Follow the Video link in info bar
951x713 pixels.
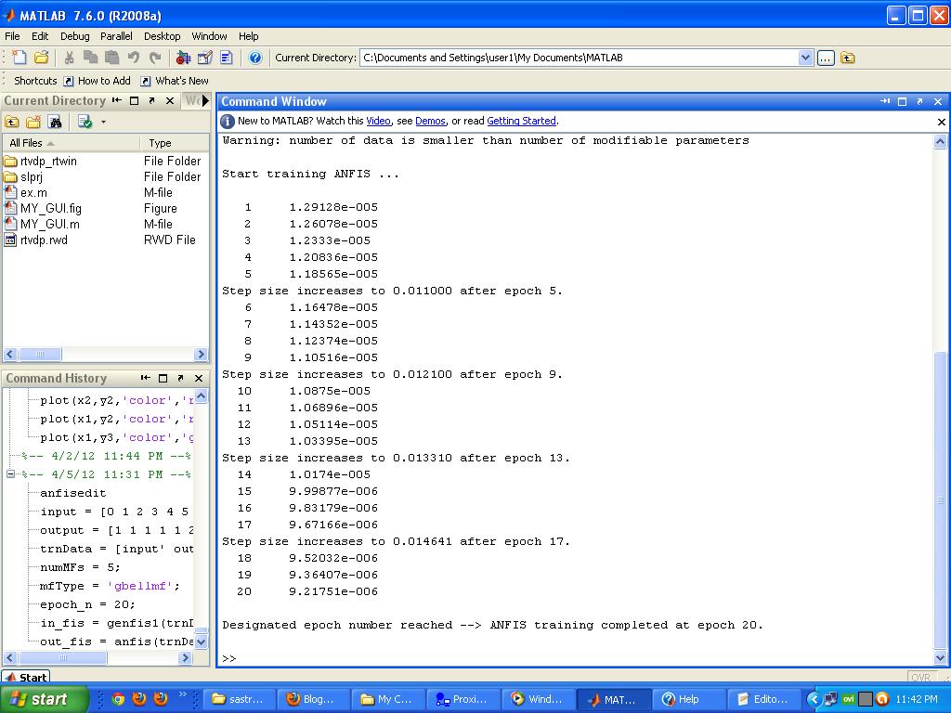click(x=379, y=121)
